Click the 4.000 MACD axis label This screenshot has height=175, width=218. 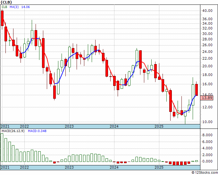pyautogui.click(x=207, y=148)
